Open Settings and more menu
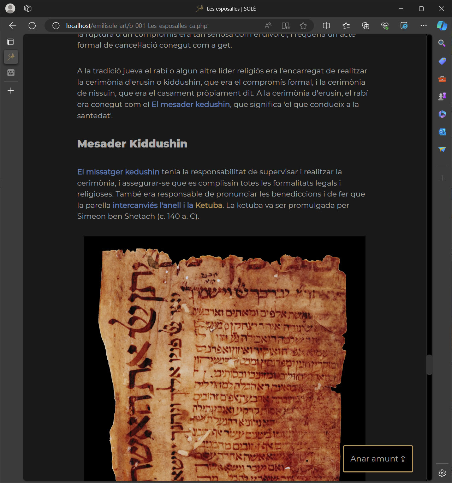452x483 pixels. point(423,25)
